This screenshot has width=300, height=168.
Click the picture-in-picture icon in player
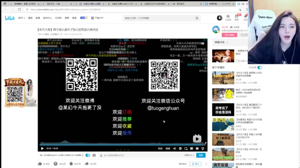(186, 148)
